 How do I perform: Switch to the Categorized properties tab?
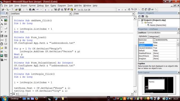(154, 36)
